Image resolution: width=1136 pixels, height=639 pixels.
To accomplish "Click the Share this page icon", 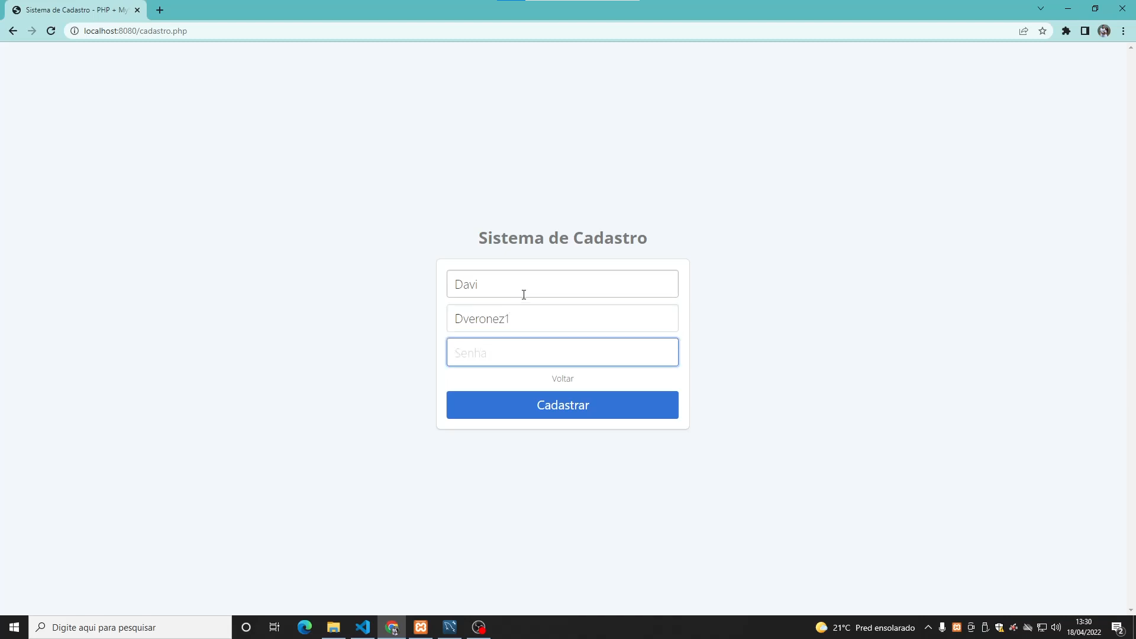I will tap(1024, 31).
